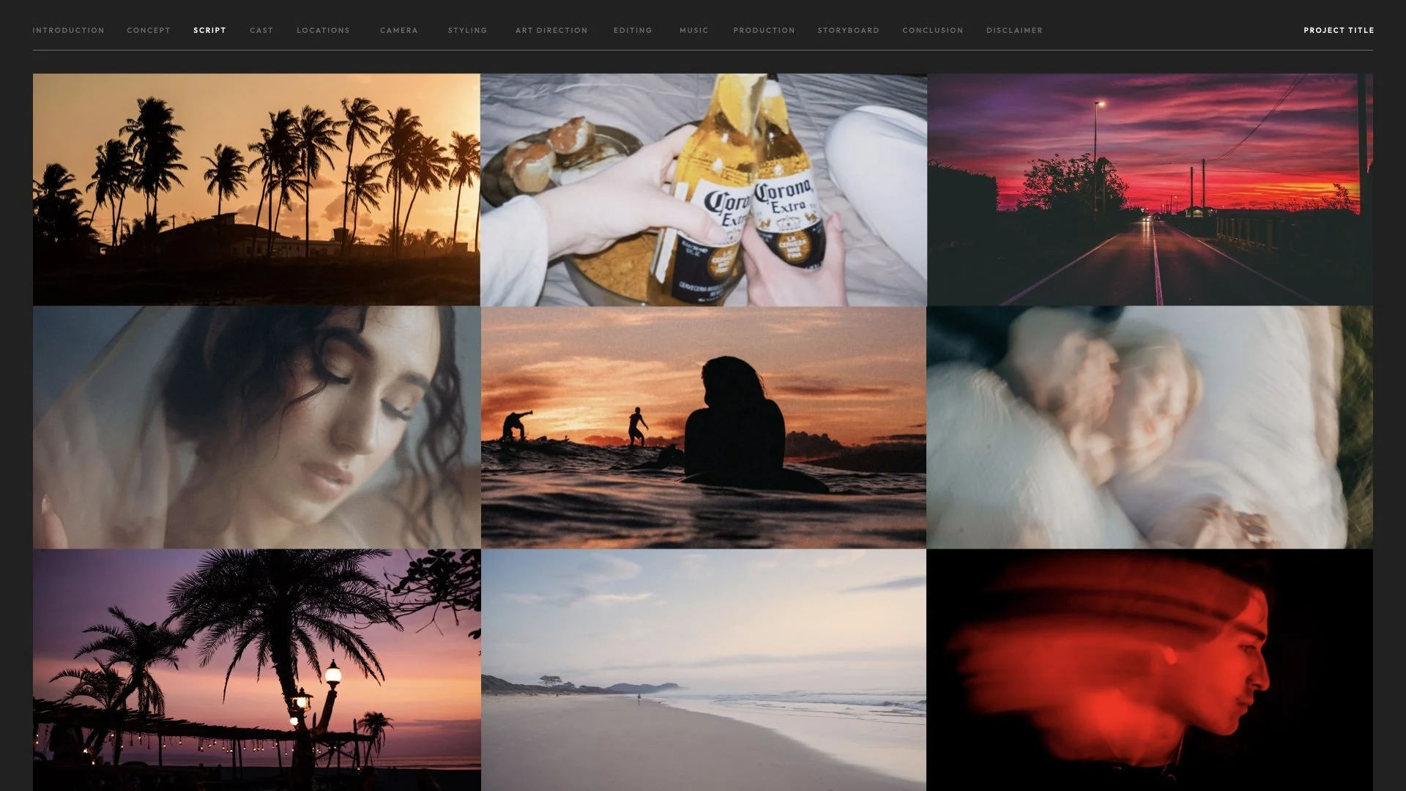Click the purple-red sunset road image
This screenshot has height=791, width=1406.
pyautogui.click(x=1150, y=189)
